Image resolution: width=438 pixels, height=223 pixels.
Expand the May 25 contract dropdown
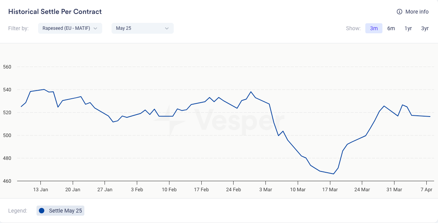[142, 28]
